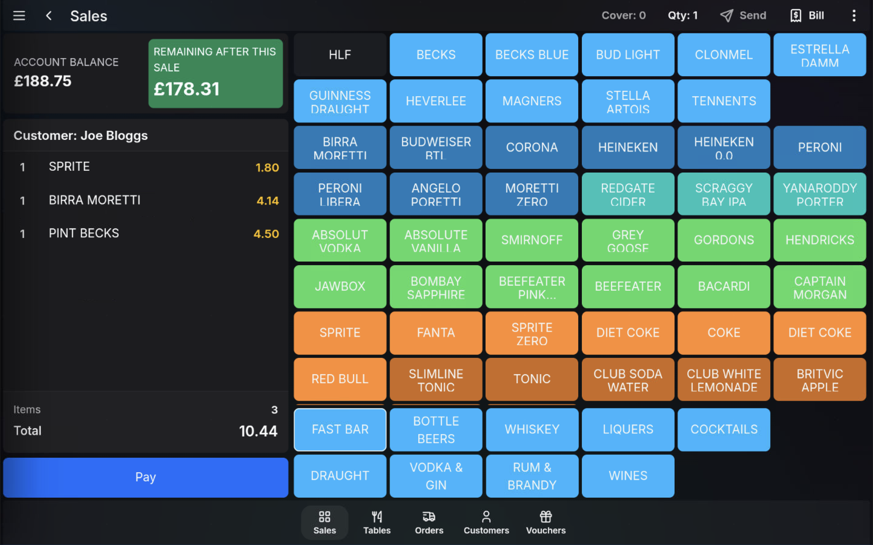Add HENDRICKS to the order

[x=820, y=241]
